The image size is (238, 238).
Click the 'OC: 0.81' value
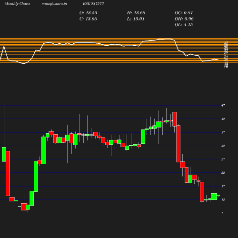point(184,13)
